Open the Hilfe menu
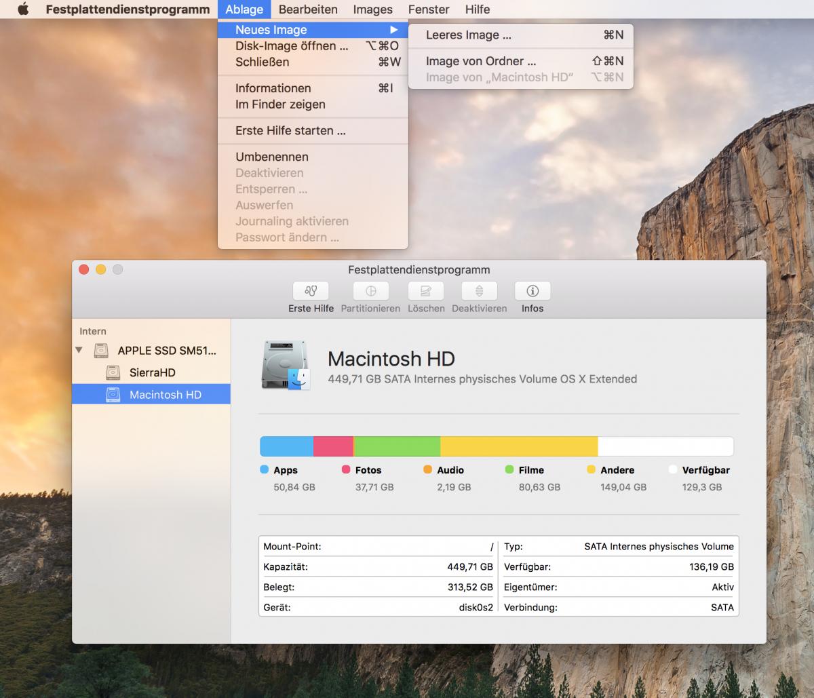The height and width of the screenshot is (698, 814). 478,9
